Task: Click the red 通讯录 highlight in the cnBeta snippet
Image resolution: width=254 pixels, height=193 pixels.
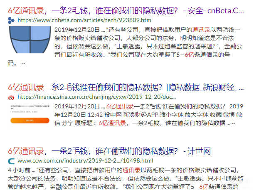Action: coord(201,30)
